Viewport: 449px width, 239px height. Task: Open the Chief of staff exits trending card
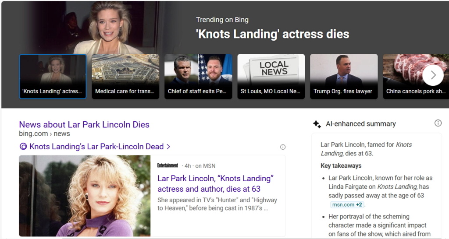coord(198,77)
